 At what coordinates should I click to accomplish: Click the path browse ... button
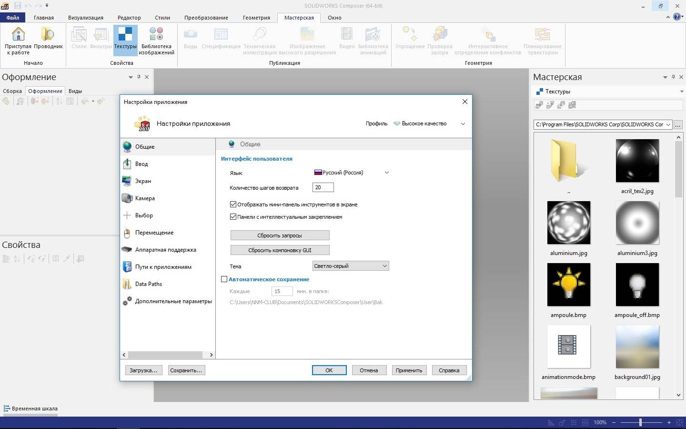(x=678, y=124)
